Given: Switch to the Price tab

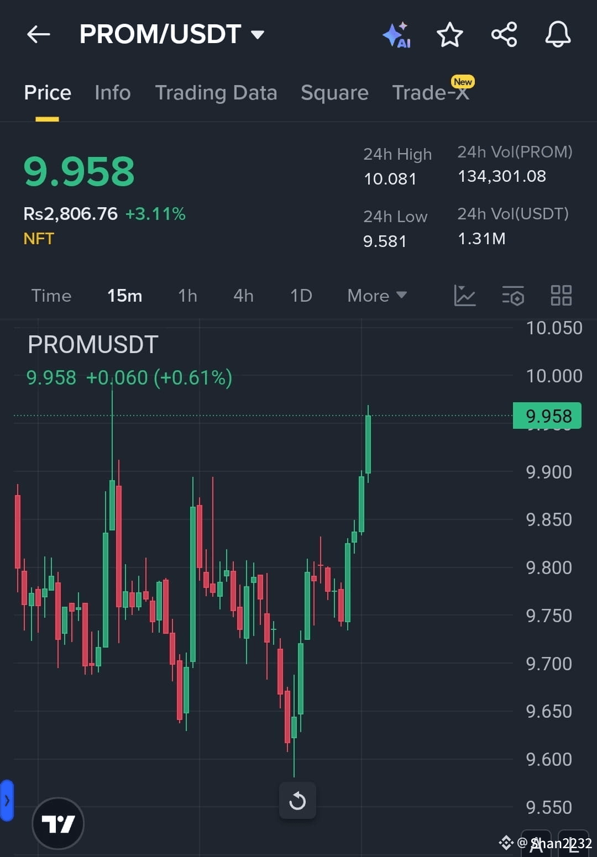Looking at the screenshot, I should (48, 93).
